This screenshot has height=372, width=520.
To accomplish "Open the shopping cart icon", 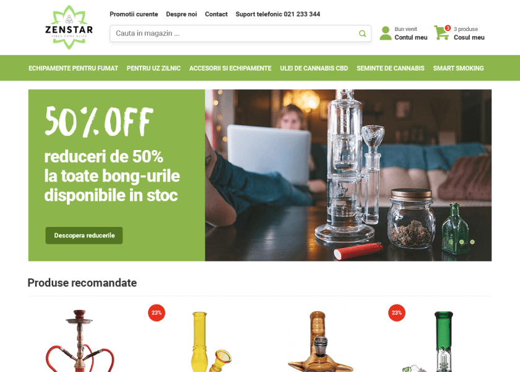I will (x=441, y=33).
